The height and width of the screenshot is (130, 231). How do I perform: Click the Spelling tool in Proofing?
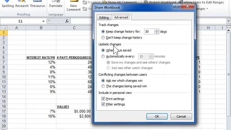click(8, 4)
